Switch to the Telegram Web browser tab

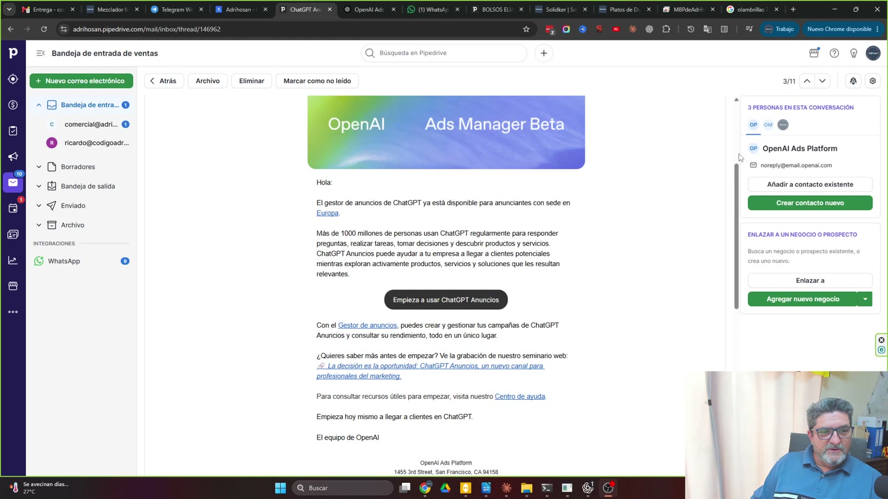176,9
